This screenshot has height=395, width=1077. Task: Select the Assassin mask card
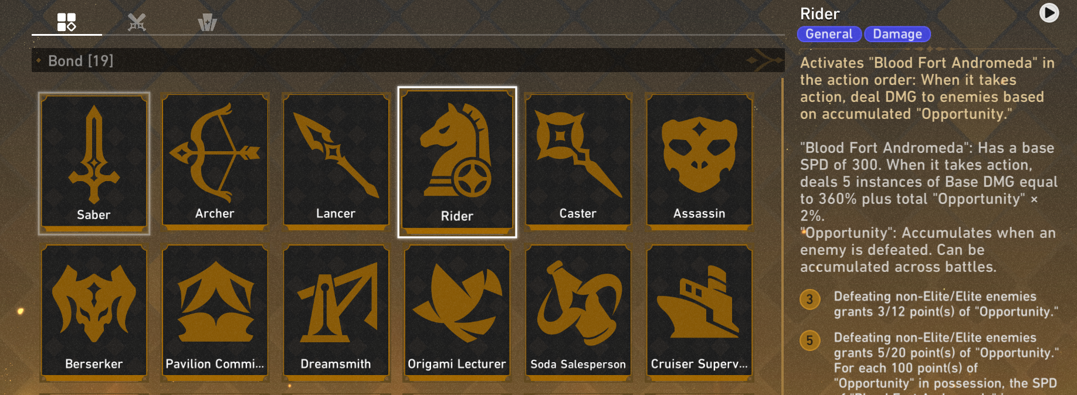[699, 162]
